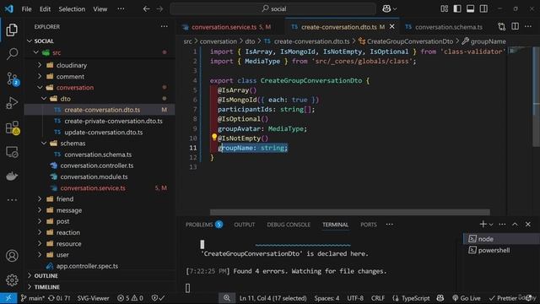Image resolution: width=540 pixels, height=304 pixels.
Task: Open the Selection menu
Action: [72, 9]
